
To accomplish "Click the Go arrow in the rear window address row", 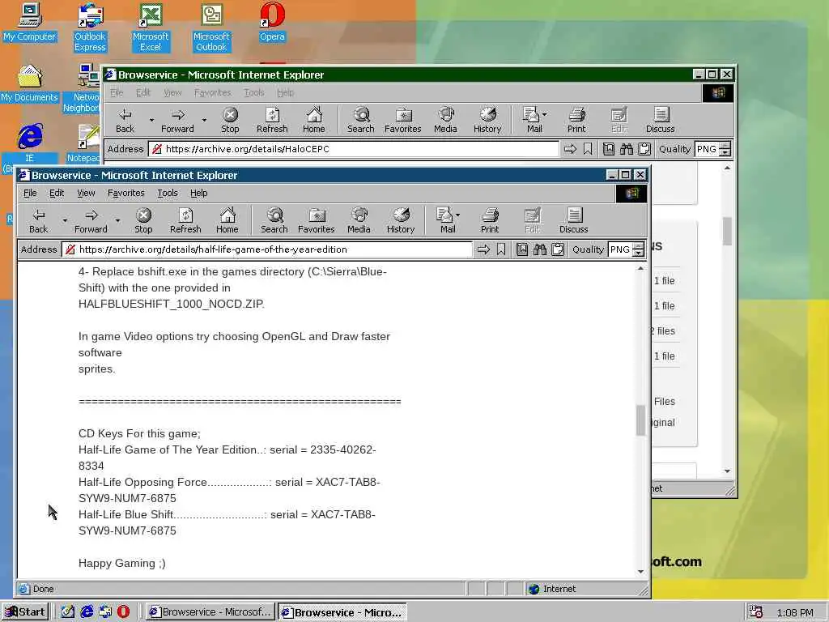I will (x=570, y=149).
